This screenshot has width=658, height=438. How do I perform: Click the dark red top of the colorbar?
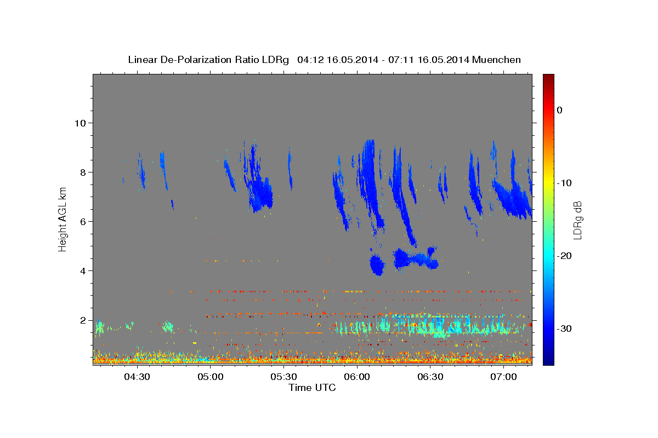point(548,78)
